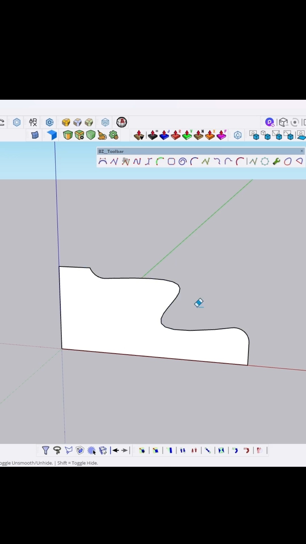Screen dimensions: 306x544
Task: Click the diagonal line with endpoints icon
Action: 208,450
